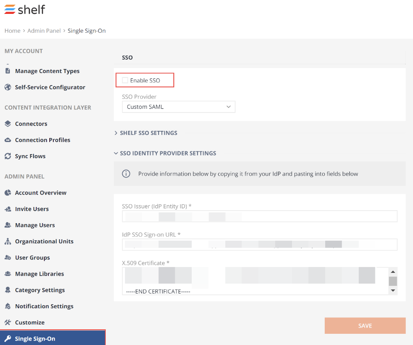Click the Account Overview pie chart icon

click(8, 193)
